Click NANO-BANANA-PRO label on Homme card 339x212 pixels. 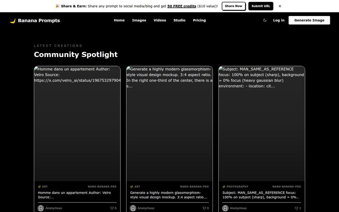tap(102, 187)
